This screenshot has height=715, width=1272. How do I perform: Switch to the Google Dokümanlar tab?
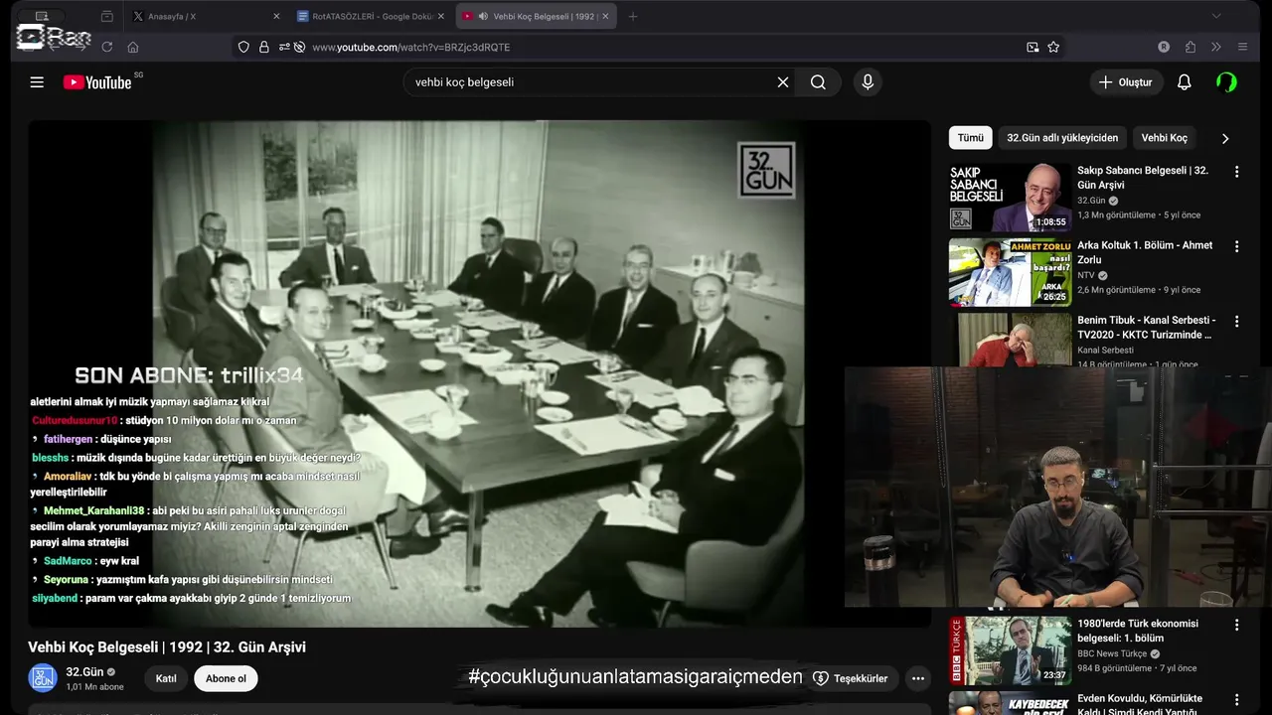[371, 16]
